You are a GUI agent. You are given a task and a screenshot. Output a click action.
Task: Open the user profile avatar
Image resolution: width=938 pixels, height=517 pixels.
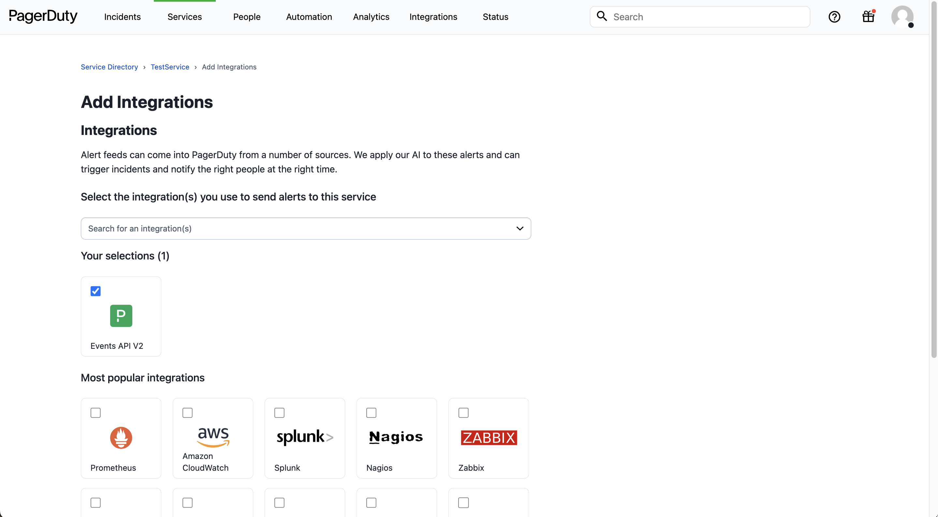[902, 17]
